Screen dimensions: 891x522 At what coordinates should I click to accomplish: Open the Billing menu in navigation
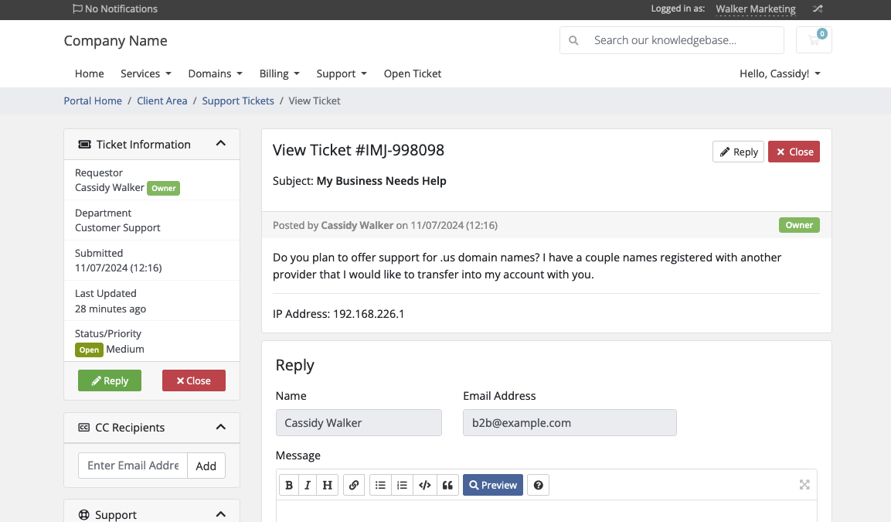click(x=279, y=73)
